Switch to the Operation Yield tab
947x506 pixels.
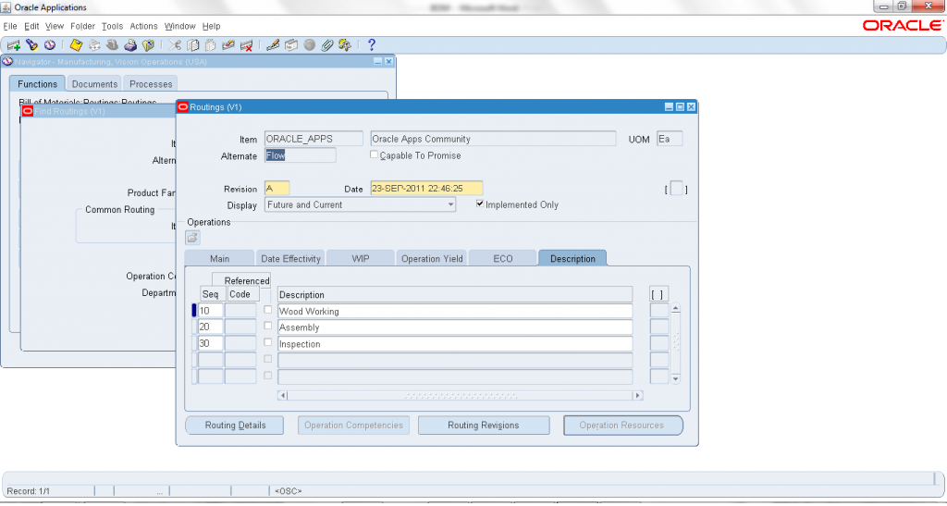pos(432,259)
